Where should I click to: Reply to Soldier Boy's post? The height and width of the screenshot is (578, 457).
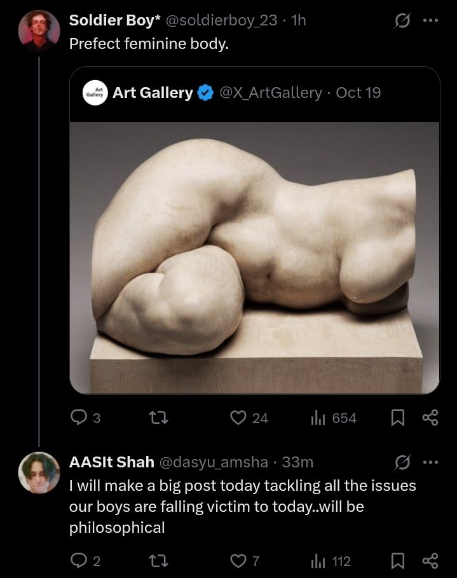pyautogui.click(x=79, y=418)
